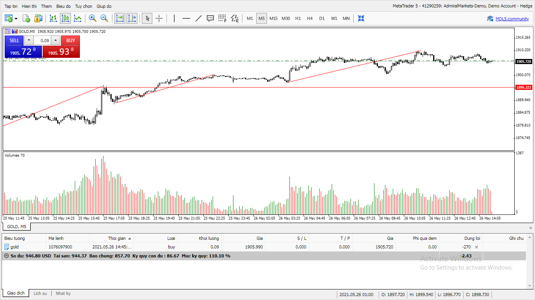Select the horizontal line drawing tool

click(x=186, y=18)
